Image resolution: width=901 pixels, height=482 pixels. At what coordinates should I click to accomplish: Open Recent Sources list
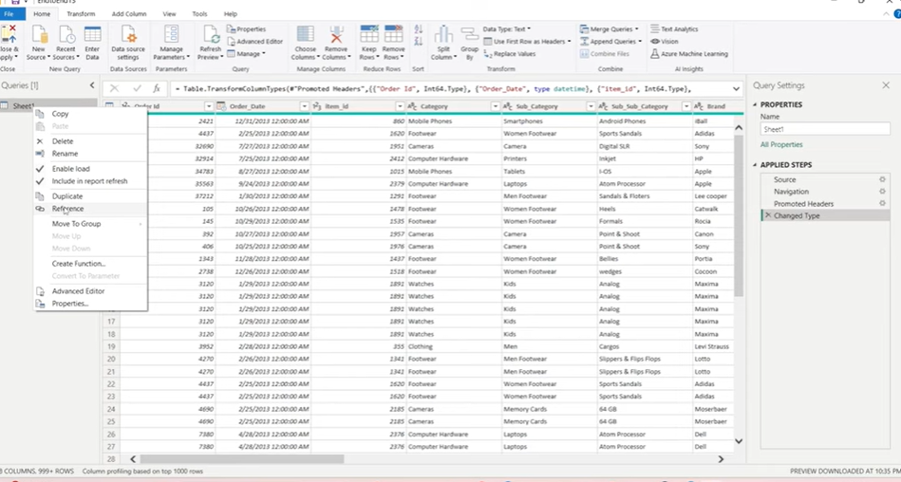click(66, 43)
